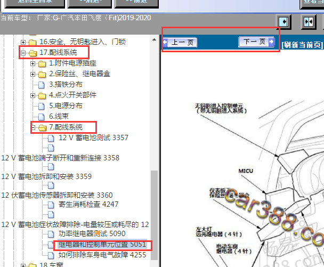The image size is (324, 267).
Task: Click document icon of 6.线束
Action: point(42,117)
